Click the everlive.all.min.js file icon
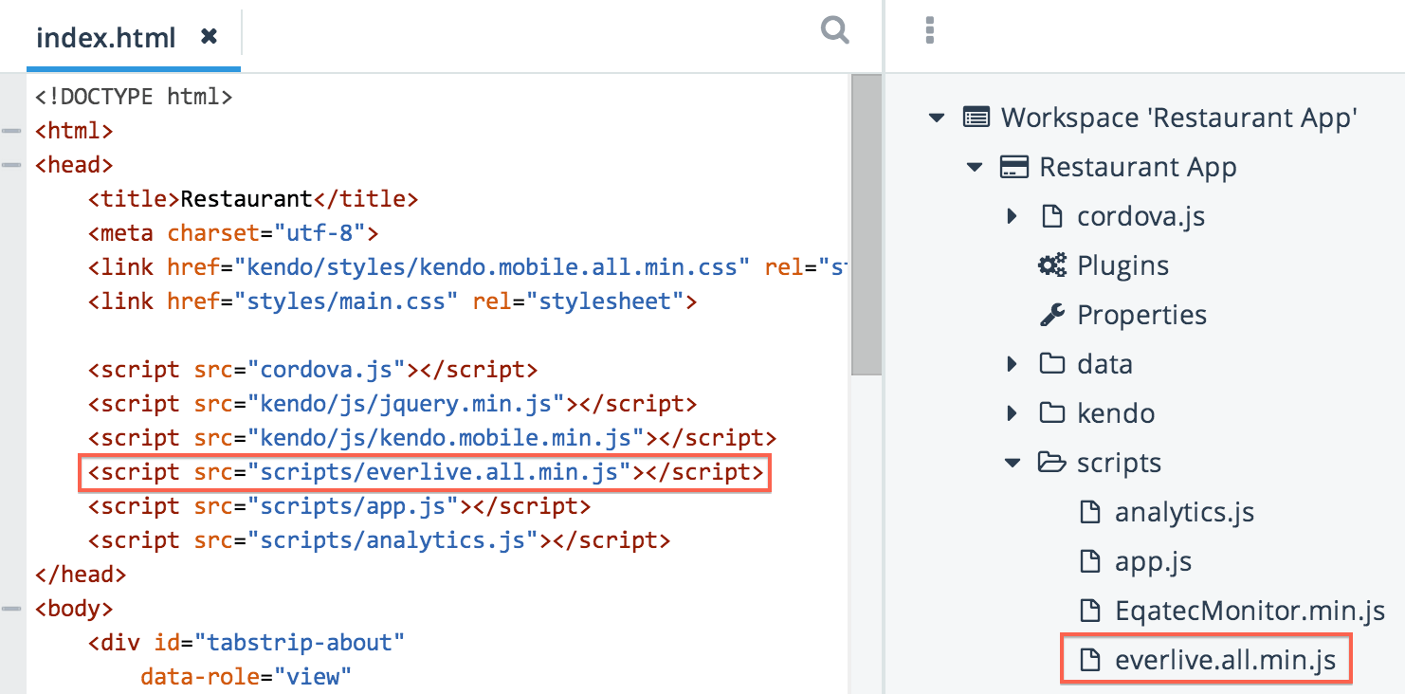The width and height of the screenshot is (1405, 694). (x=1090, y=660)
